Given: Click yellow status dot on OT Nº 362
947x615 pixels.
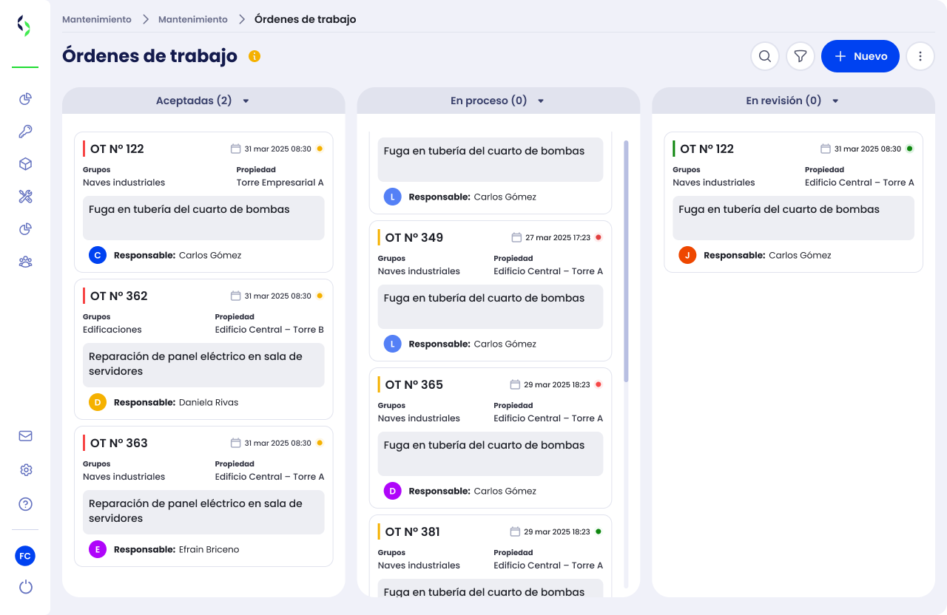Looking at the screenshot, I should 320,296.
